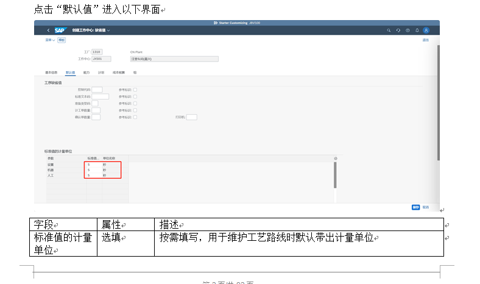This screenshot has width=480, height=284.
Task: Click the user profile avatar
Action: coord(426,30)
